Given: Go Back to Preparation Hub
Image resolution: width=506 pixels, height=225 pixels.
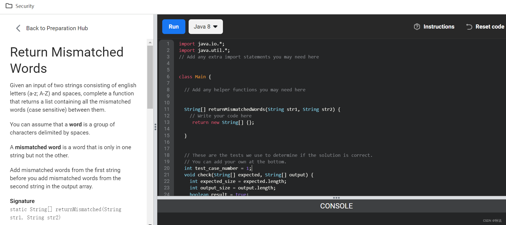Looking at the screenshot, I should pyautogui.click(x=57, y=28).
